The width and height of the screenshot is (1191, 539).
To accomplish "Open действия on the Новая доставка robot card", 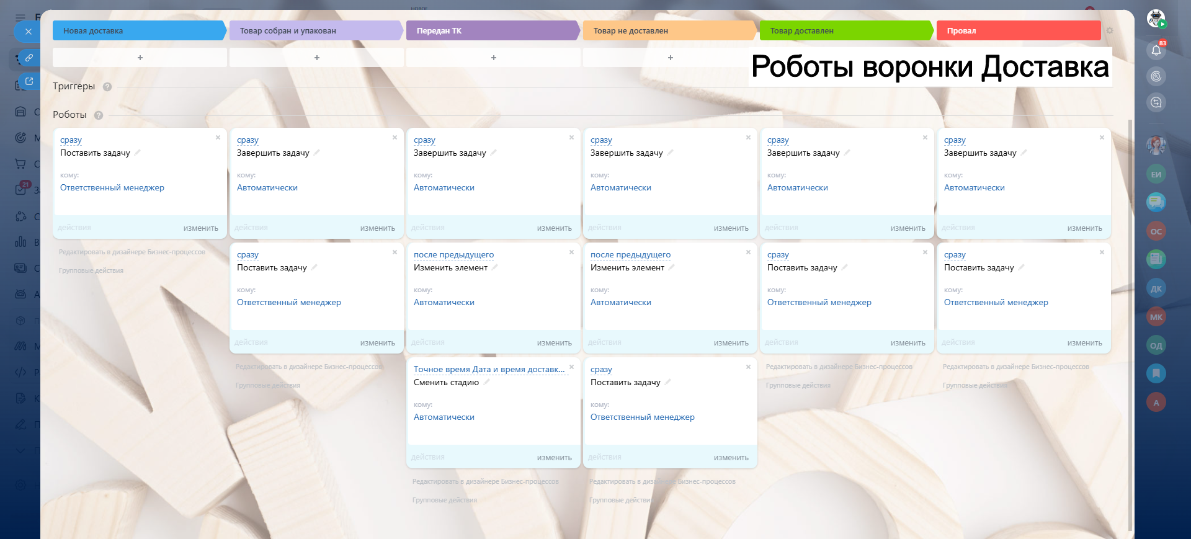I will pos(74,228).
